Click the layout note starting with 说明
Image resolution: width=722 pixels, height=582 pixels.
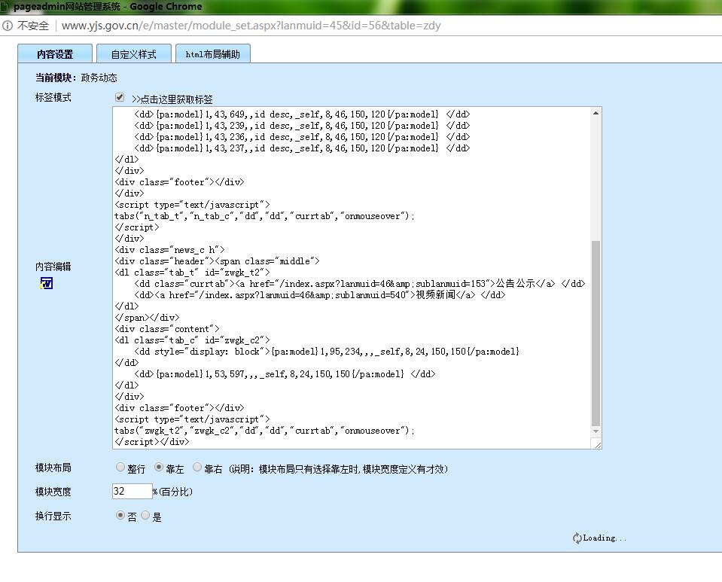(339, 469)
